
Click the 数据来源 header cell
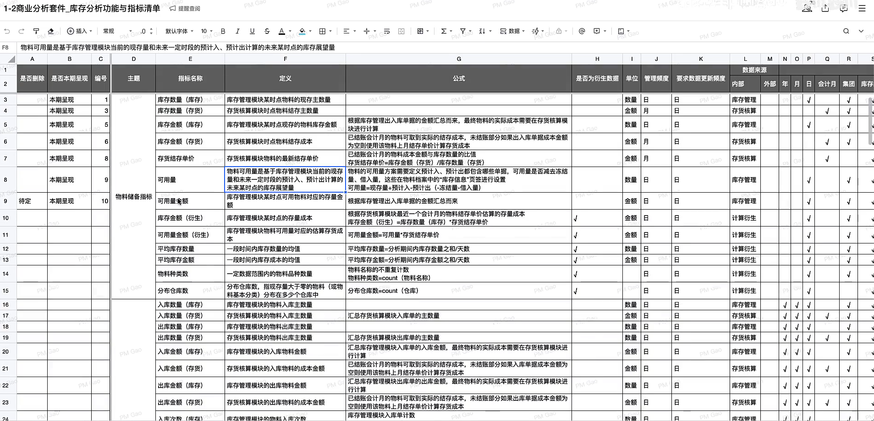pos(754,70)
